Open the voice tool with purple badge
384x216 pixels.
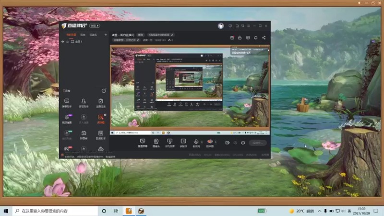(67, 119)
